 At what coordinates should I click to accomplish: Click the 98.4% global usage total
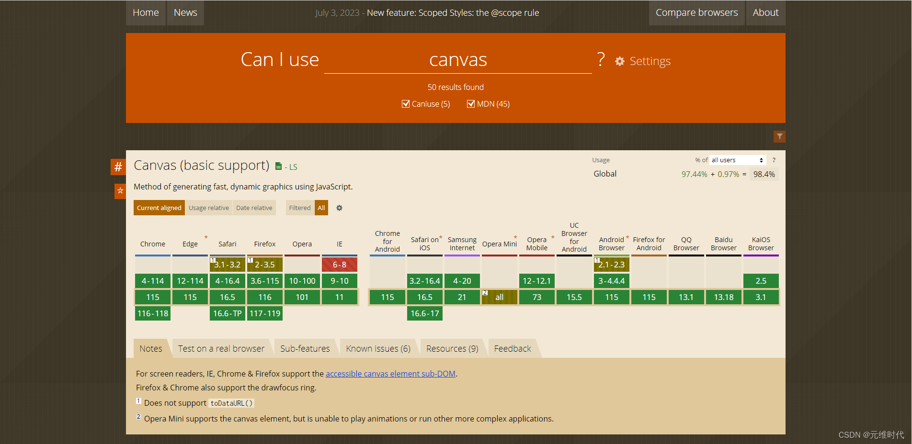[764, 174]
